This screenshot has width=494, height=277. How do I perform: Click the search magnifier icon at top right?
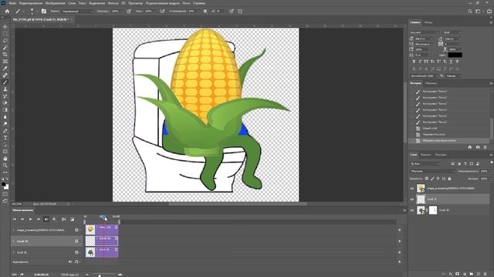point(470,11)
